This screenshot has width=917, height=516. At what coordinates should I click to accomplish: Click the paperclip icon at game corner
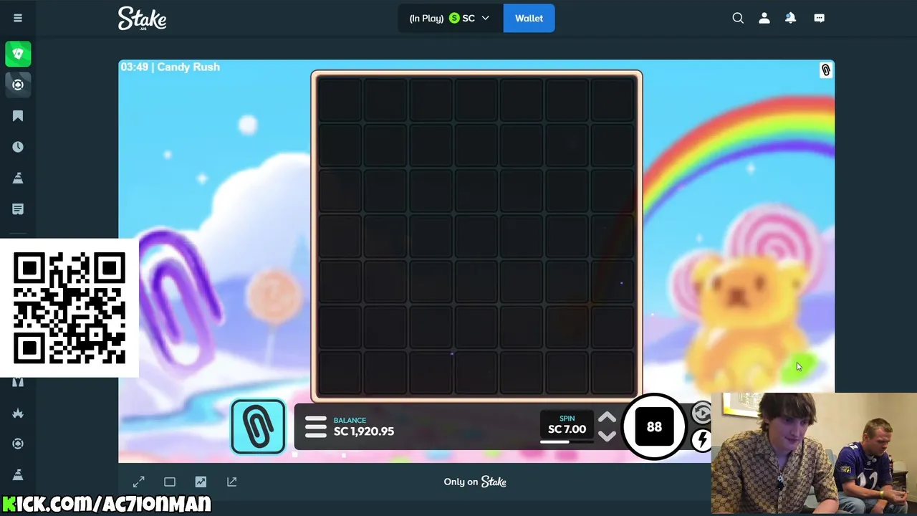point(826,70)
